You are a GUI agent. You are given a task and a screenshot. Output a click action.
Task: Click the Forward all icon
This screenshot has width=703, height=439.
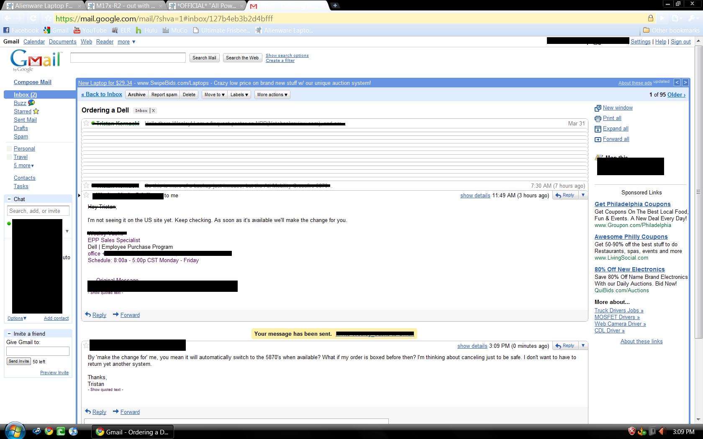(x=598, y=140)
